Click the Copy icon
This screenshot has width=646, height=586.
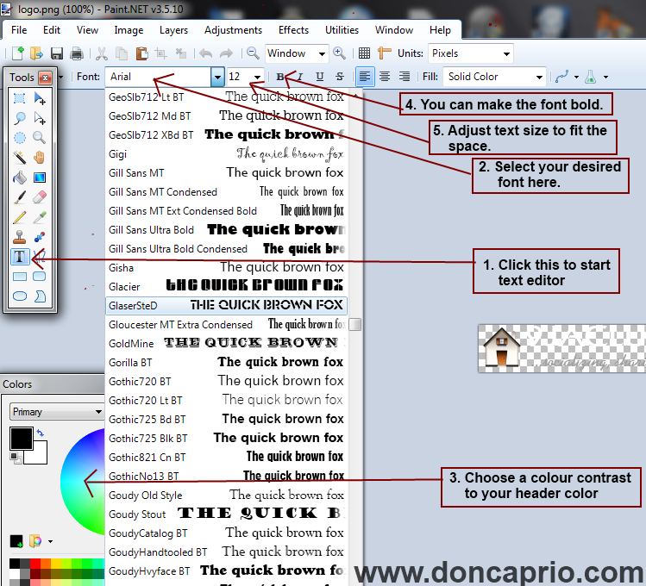point(122,53)
